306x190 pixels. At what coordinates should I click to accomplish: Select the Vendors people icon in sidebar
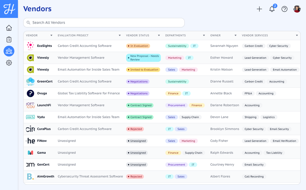(x=9, y=51)
